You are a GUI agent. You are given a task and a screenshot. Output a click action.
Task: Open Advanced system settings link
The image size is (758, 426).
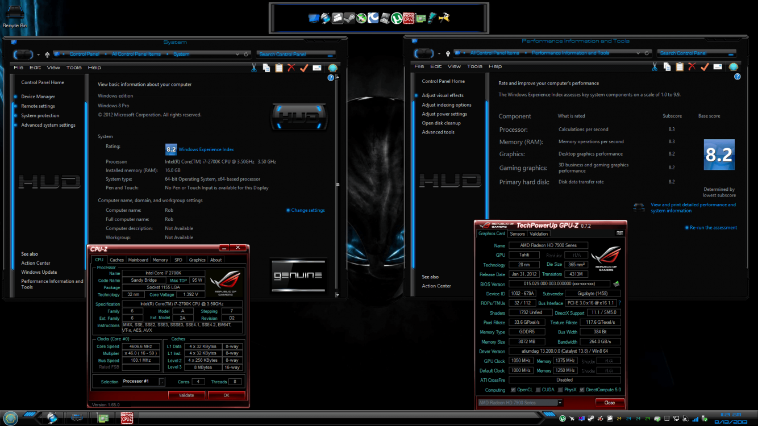(x=48, y=125)
